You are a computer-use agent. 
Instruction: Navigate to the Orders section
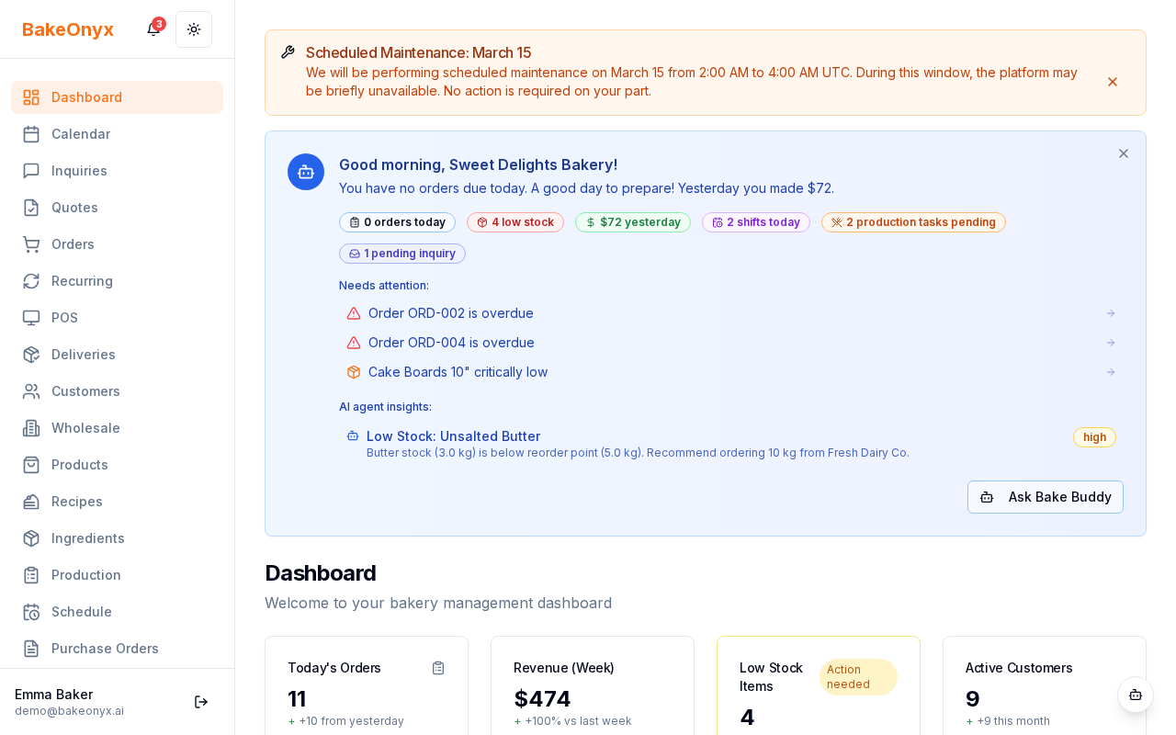pos(73,244)
